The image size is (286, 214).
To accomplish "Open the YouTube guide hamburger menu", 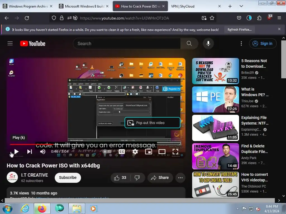I will [10, 43].
